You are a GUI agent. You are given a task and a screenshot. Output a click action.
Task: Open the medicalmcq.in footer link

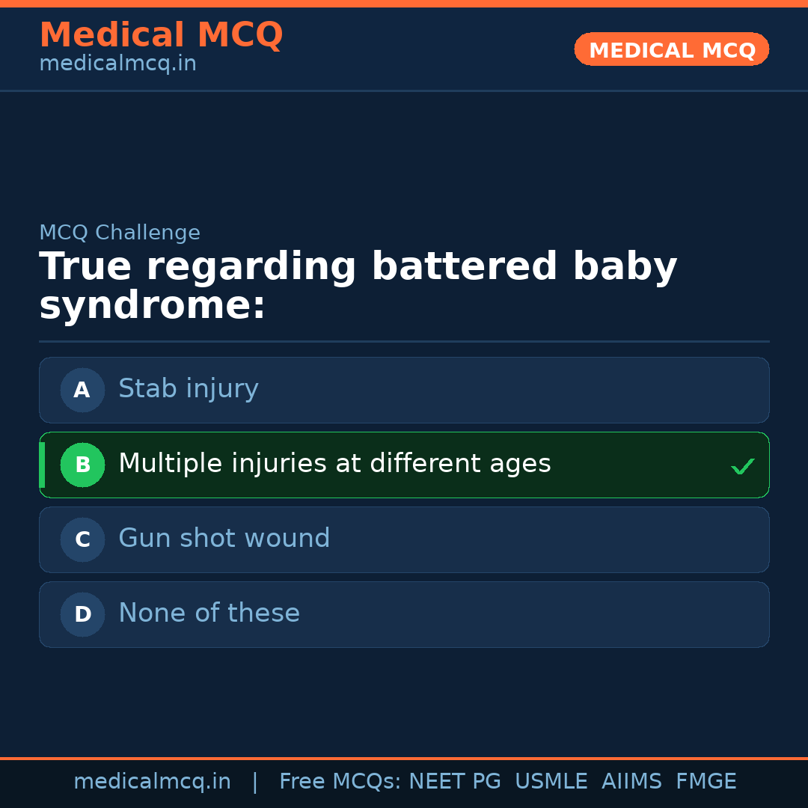pyautogui.click(x=152, y=782)
